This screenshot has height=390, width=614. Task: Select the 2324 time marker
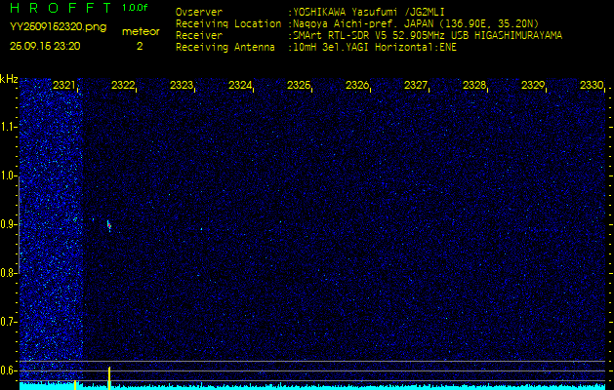coord(240,86)
